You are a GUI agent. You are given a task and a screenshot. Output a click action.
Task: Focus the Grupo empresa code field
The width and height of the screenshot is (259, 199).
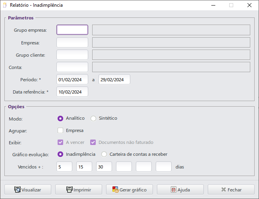(72, 30)
